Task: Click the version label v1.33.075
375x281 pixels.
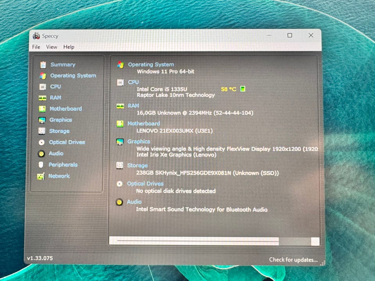Action: pos(40,258)
